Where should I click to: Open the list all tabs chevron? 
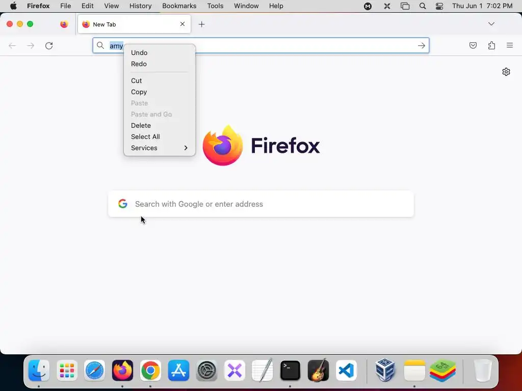click(491, 23)
